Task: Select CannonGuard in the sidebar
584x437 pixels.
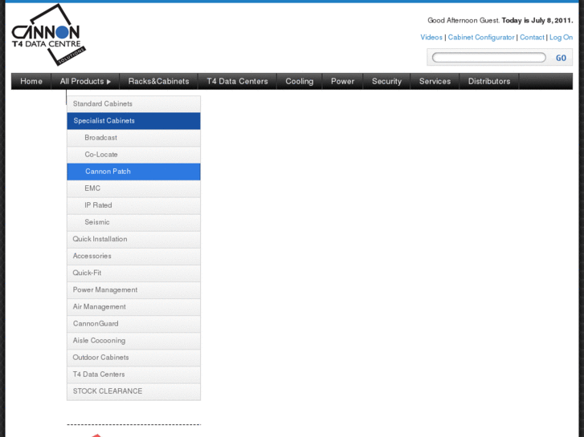Action: tap(133, 324)
